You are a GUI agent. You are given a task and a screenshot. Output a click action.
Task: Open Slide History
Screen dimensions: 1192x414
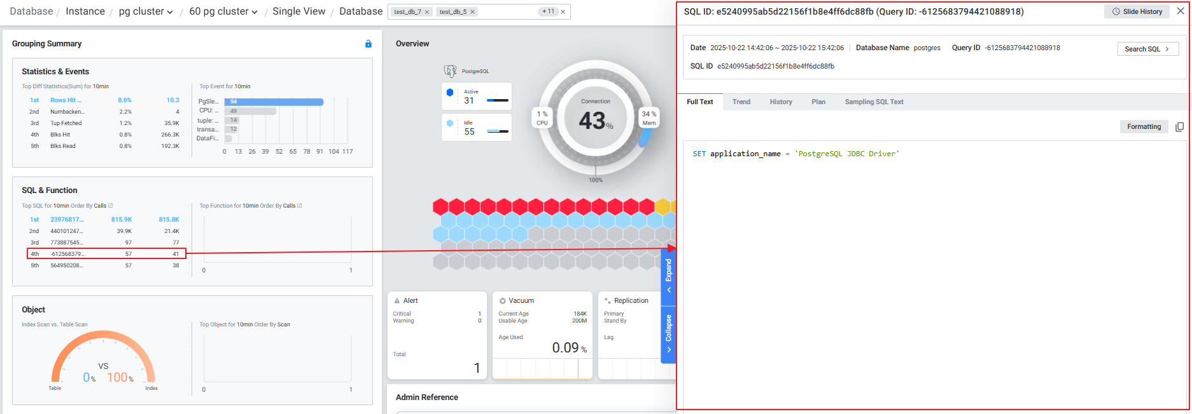(x=1137, y=11)
